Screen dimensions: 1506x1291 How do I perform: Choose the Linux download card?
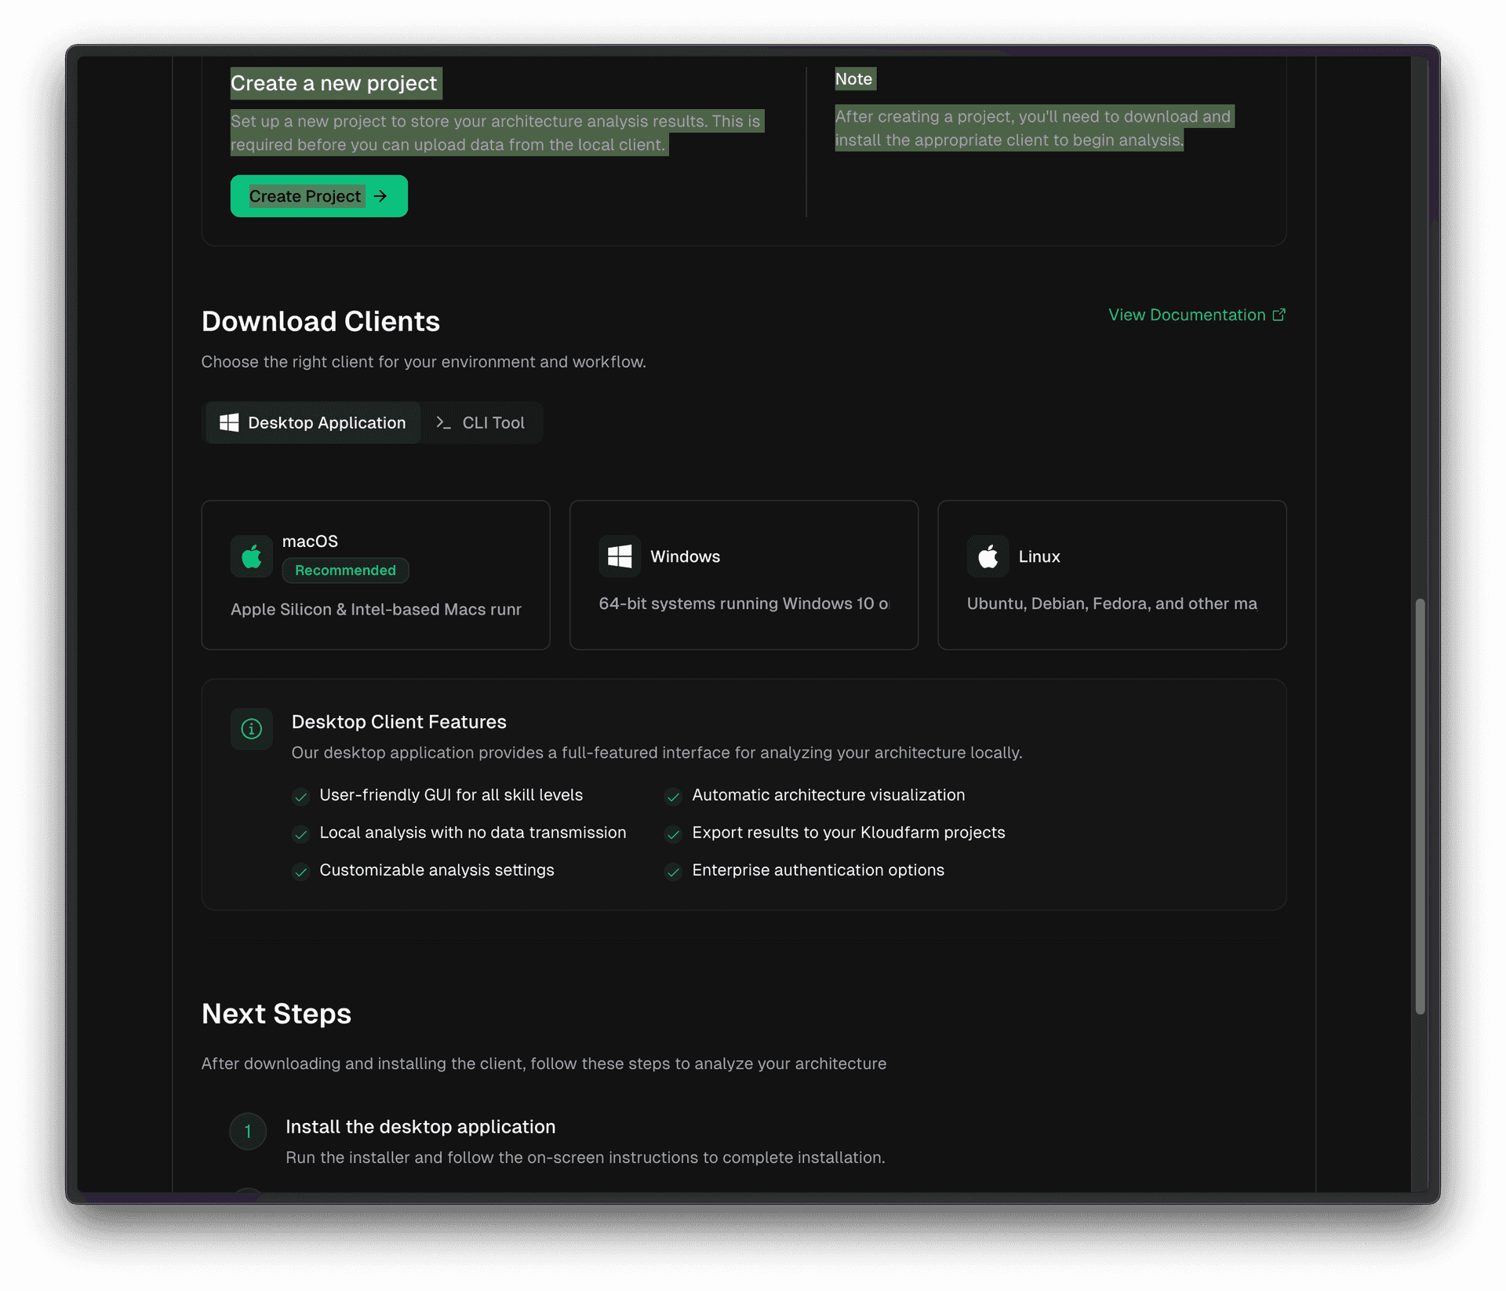click(1111, 574)
